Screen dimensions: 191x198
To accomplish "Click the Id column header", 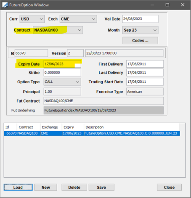I will tap(11, 127).
